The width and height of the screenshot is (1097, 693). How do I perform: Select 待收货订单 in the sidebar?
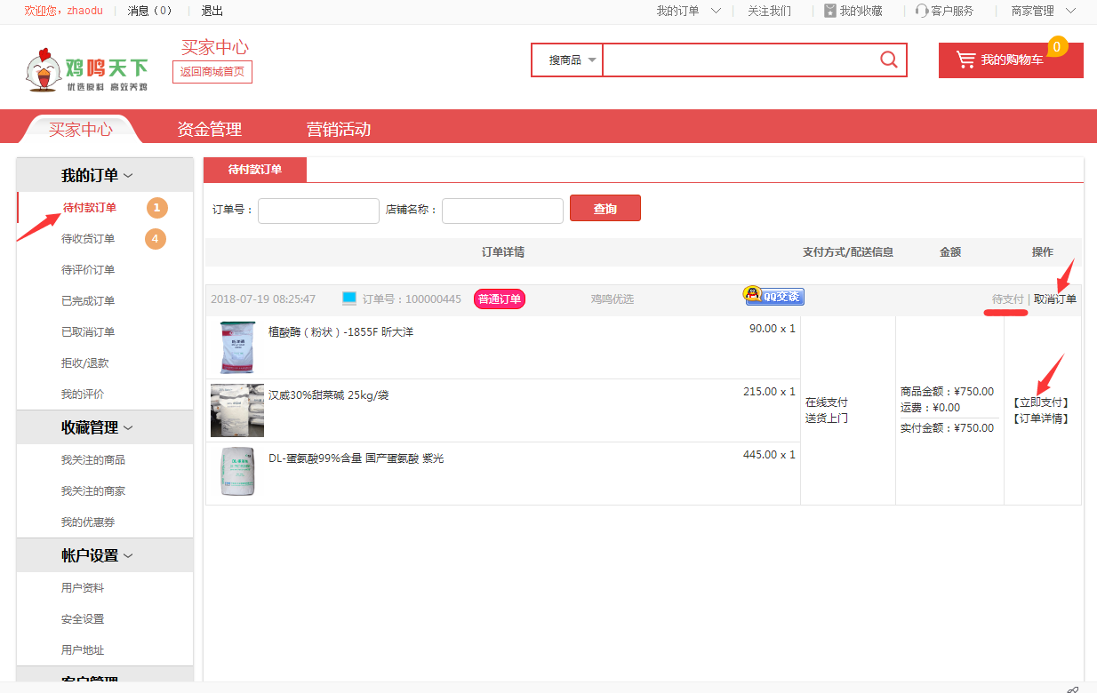click(88, 239)
